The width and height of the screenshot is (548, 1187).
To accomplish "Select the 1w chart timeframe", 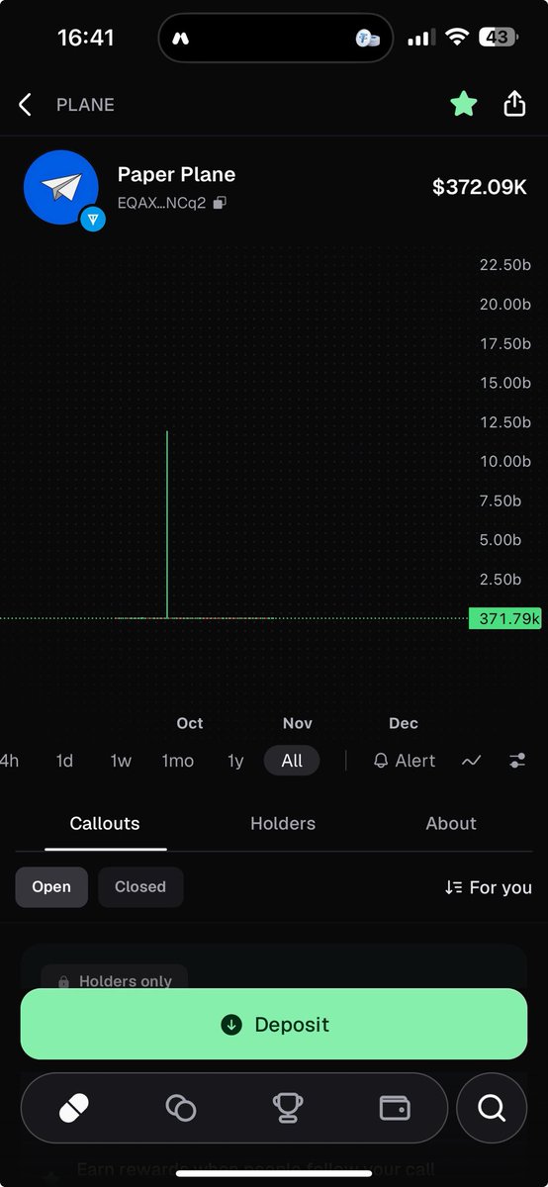I will point(121,761).
